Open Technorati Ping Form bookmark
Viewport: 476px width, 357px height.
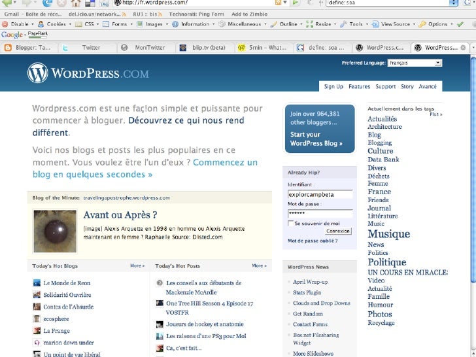coord(196,14)
